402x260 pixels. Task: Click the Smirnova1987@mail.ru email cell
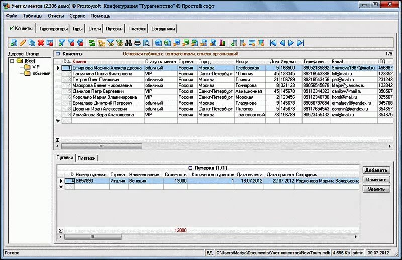pyautogui.click(x=354, y=68)
